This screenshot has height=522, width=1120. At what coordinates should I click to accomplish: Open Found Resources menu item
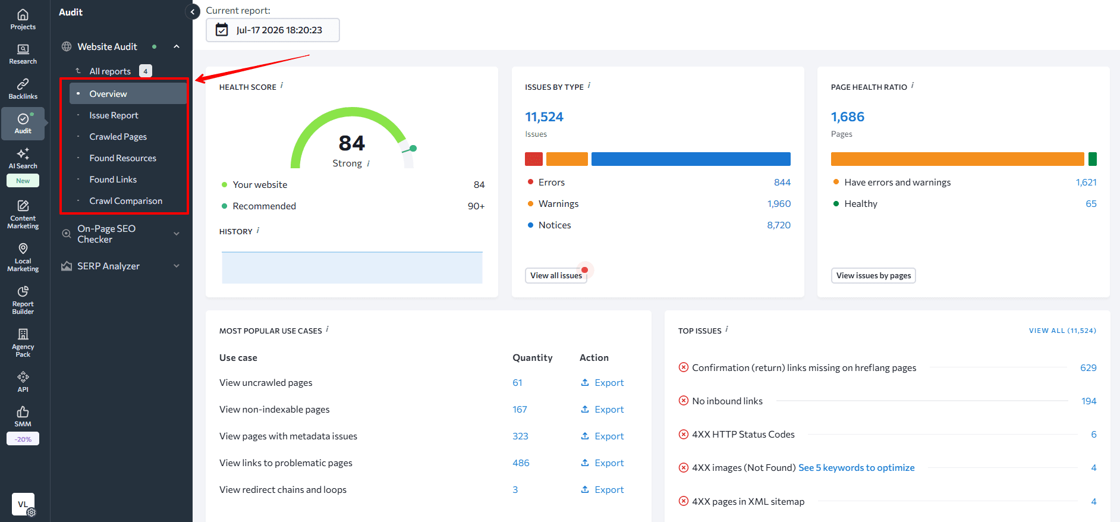pos(122,158)
